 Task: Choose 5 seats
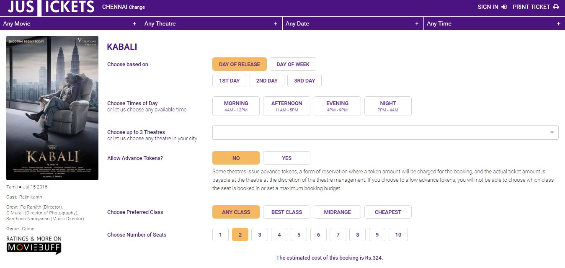pyautogui.click(x=299, y=234)
